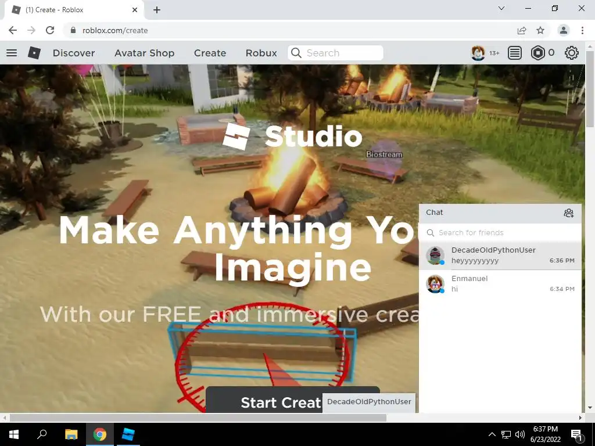This screenshot has height=446, width=595.
Task: Open the Roblox hamburger navigation menu
Action: 12,53
